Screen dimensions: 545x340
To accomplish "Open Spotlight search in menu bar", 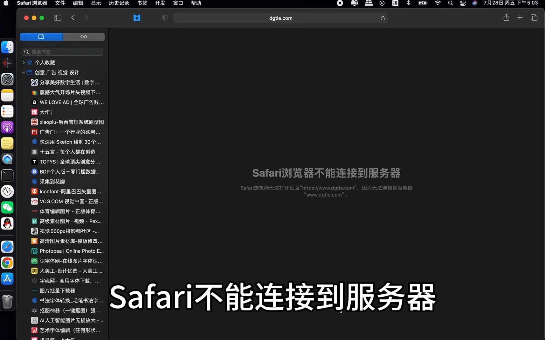I will pos(450,3).
